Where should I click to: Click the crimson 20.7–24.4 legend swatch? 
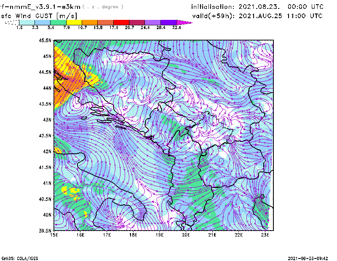[137, 22]
